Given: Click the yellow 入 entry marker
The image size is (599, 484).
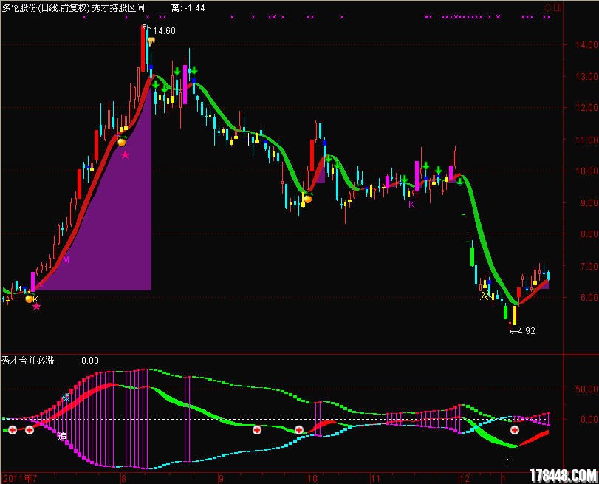Looking at the screenshot, I should coord(485,296).
